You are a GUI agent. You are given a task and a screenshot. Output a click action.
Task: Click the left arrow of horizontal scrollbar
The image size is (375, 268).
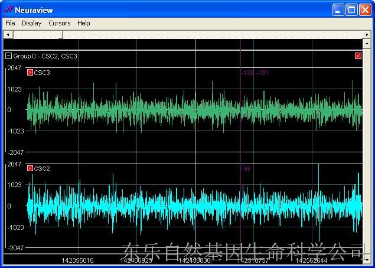click(x=8, y=35)
